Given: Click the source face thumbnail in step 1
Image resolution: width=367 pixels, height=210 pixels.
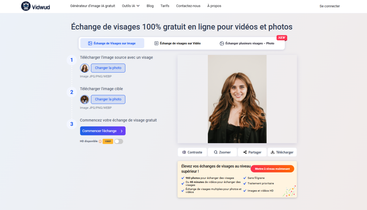Looking at the screenshot, I should 85,68.
